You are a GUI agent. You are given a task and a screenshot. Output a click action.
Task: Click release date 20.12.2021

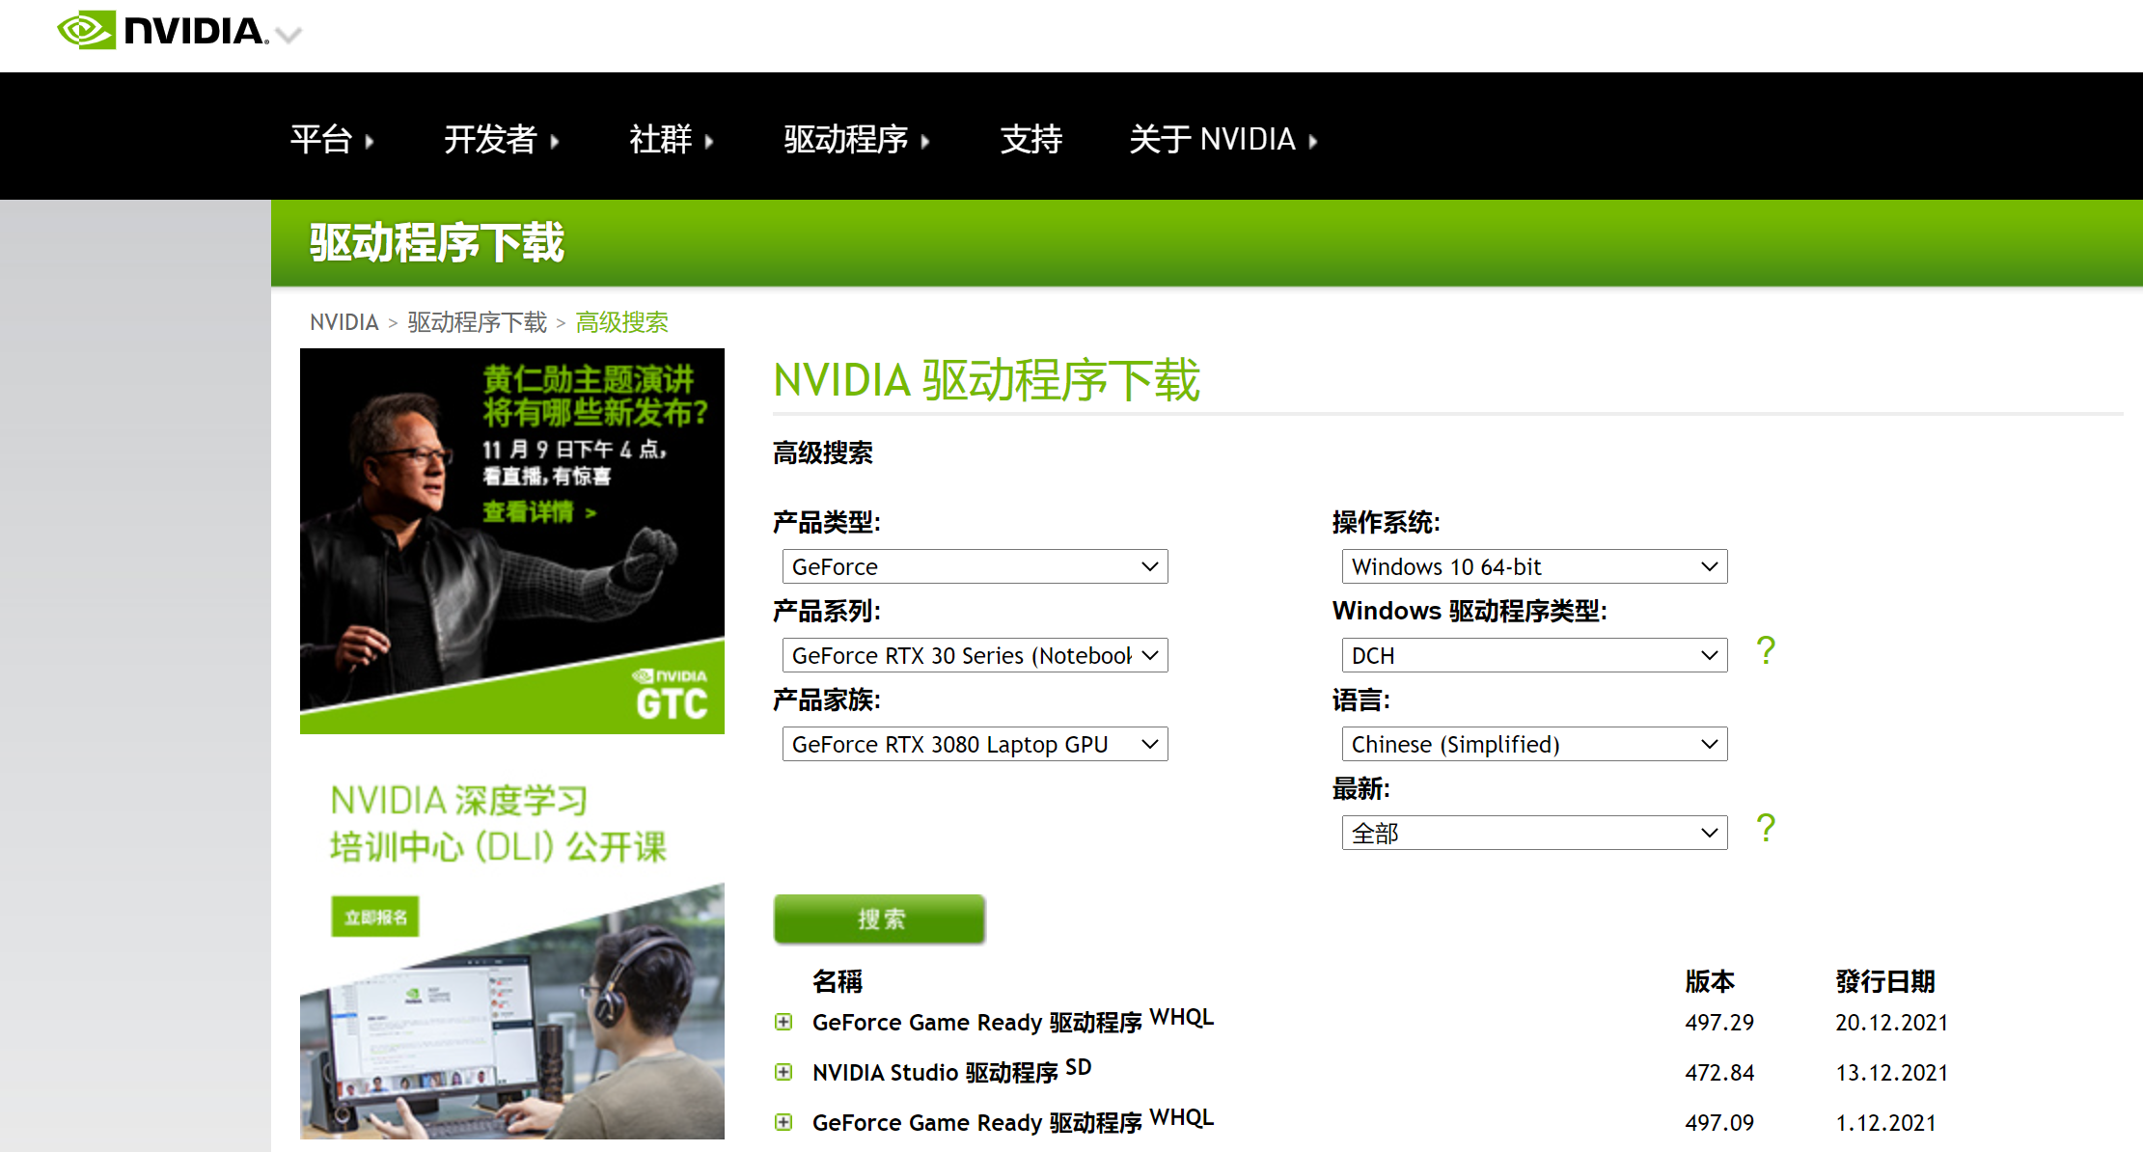point(1891,1023)
